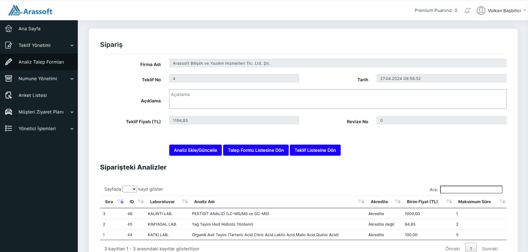528x252 pixels.
Task: Click ID 45 cell
Action: [130, 224]
